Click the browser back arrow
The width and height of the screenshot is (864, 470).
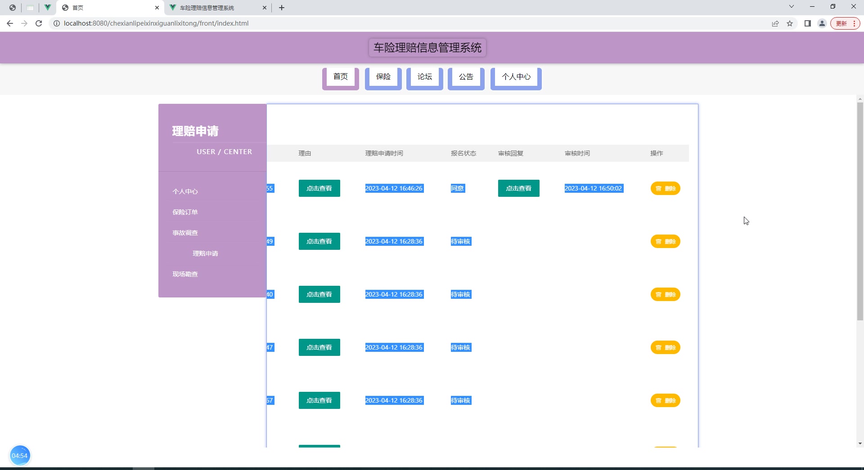[10, 23]
